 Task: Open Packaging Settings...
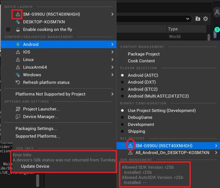coord(36,129)
